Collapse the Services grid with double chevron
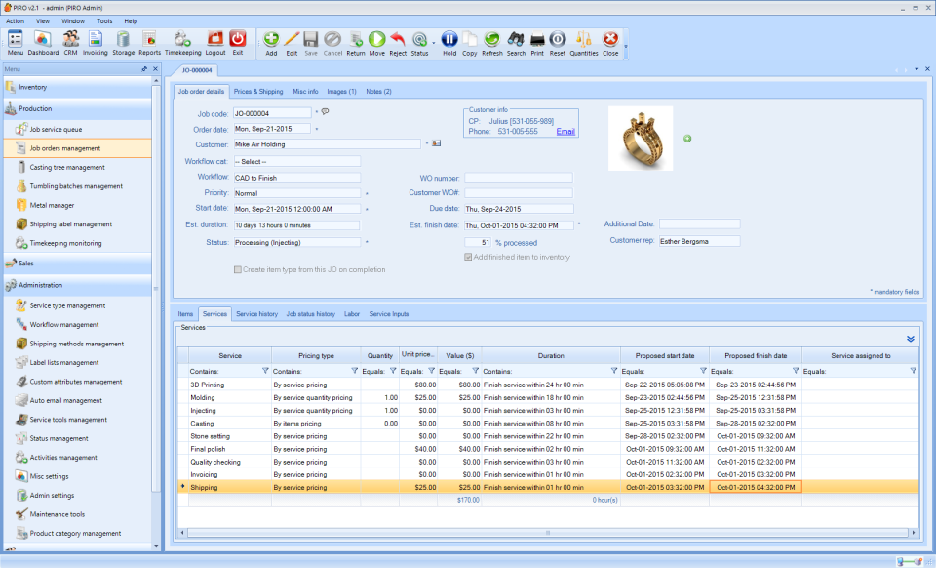This screenshot has width=936, height=568. [910, 339]
